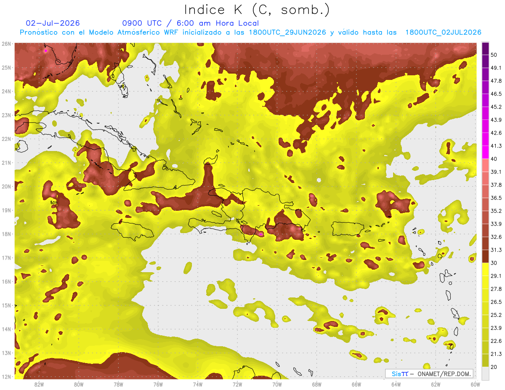This screenshot has height=390, width=505.
Task: Click color scale value "32.6"
Action: (x=496, y=237)
